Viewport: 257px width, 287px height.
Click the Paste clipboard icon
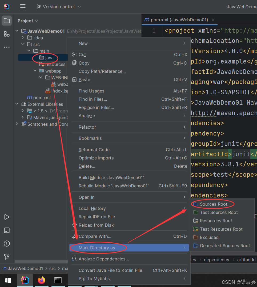tap(74, 79)
